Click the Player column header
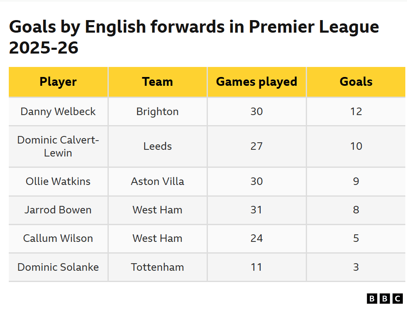Image resolution: width=407 pixels, height=313 pixels. click(58, 82)
